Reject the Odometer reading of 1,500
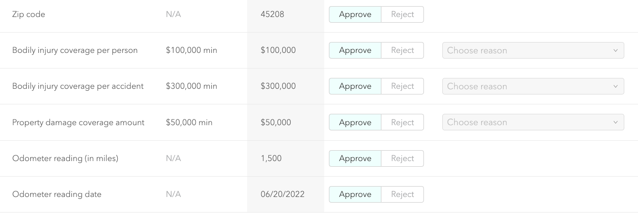The height and width of the screenshot is (222, 638). coord(402,158)
